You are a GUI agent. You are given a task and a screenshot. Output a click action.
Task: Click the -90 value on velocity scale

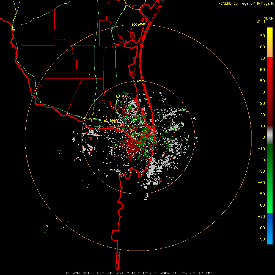click(x=261, y=239)
